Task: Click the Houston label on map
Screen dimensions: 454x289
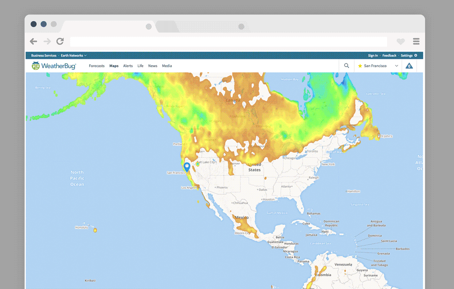Action: pyautogui.click(x=269, y=200)
